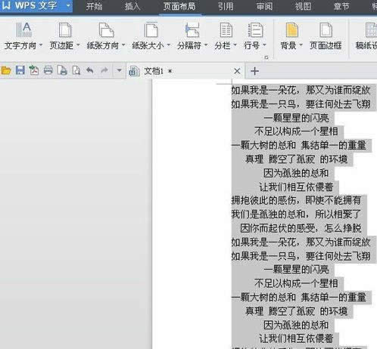The height and width of the screenshot is (349, 377).
Task: Click the undo arrow icon
Action: coord(90,70)
